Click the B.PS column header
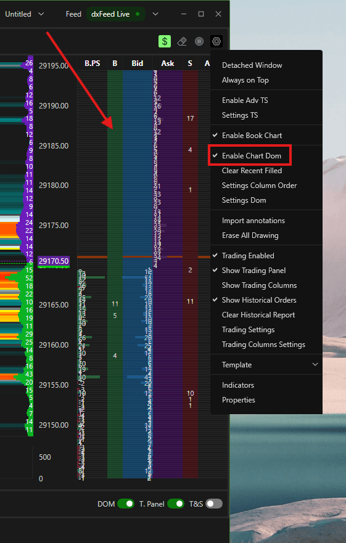Image resolution: width=346 pixels, height=543 pixels. 93,63
